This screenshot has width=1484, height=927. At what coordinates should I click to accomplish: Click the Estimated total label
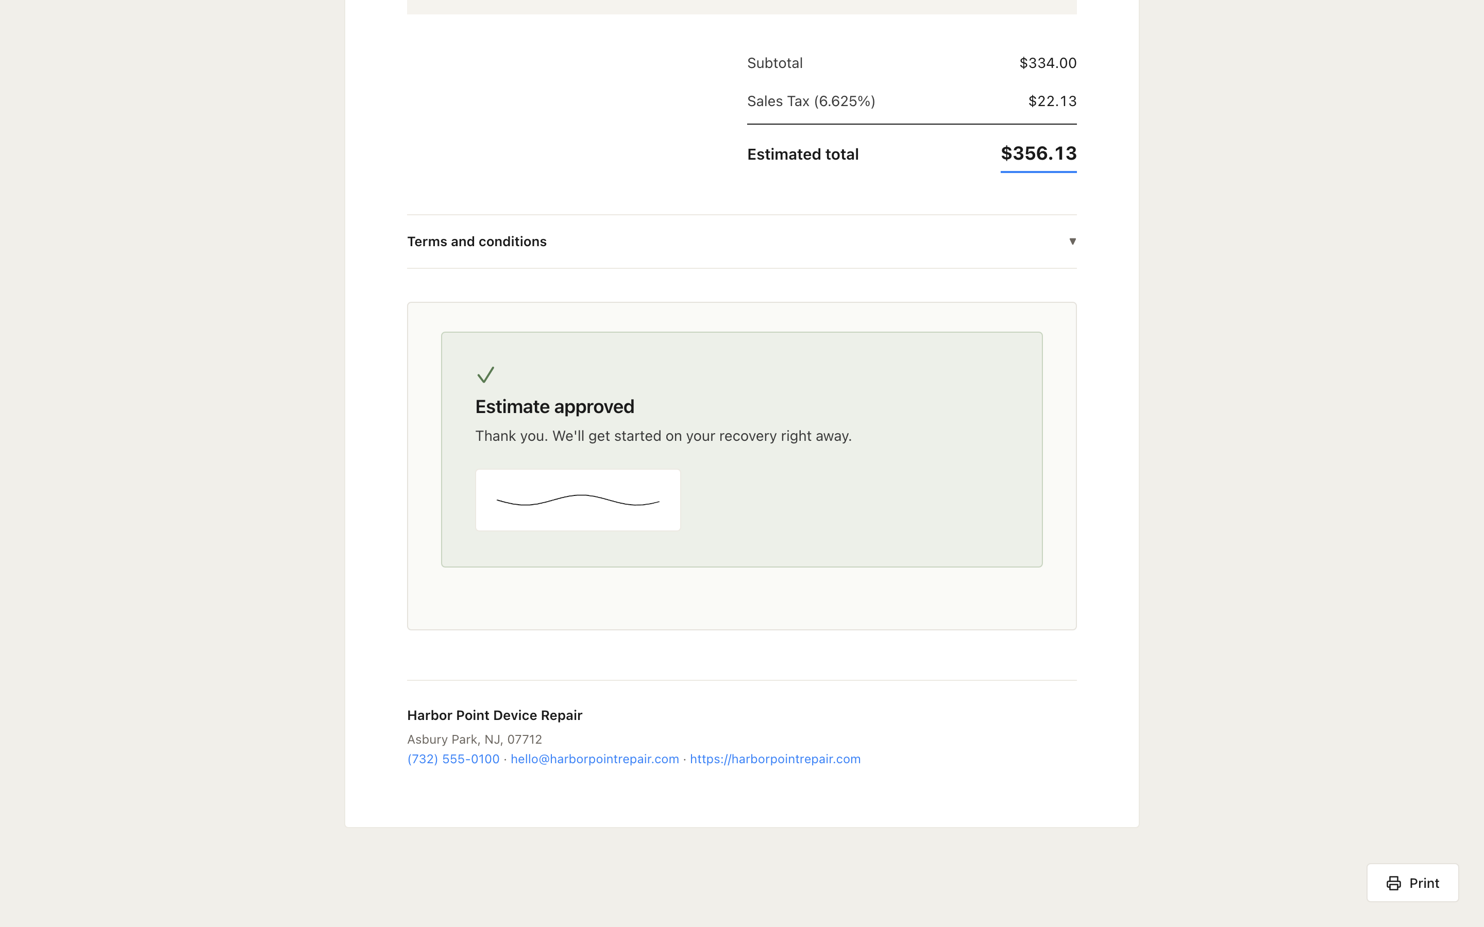click(802, 154)
